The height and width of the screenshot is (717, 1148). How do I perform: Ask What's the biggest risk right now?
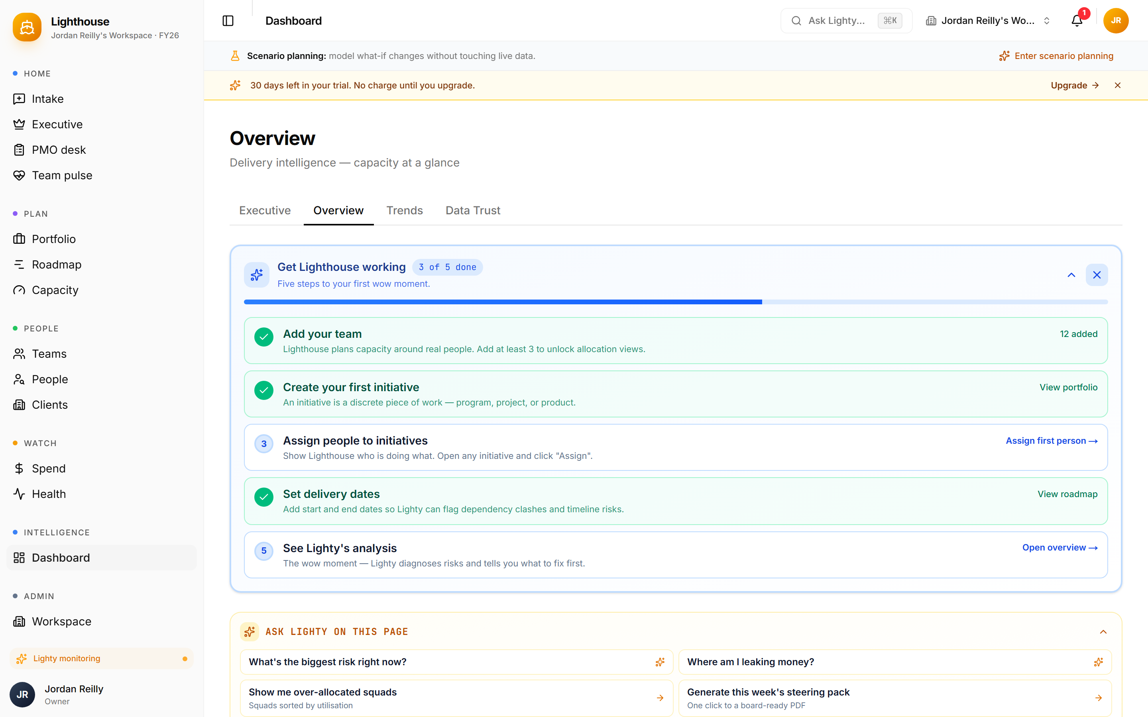[x=456, y=662]
